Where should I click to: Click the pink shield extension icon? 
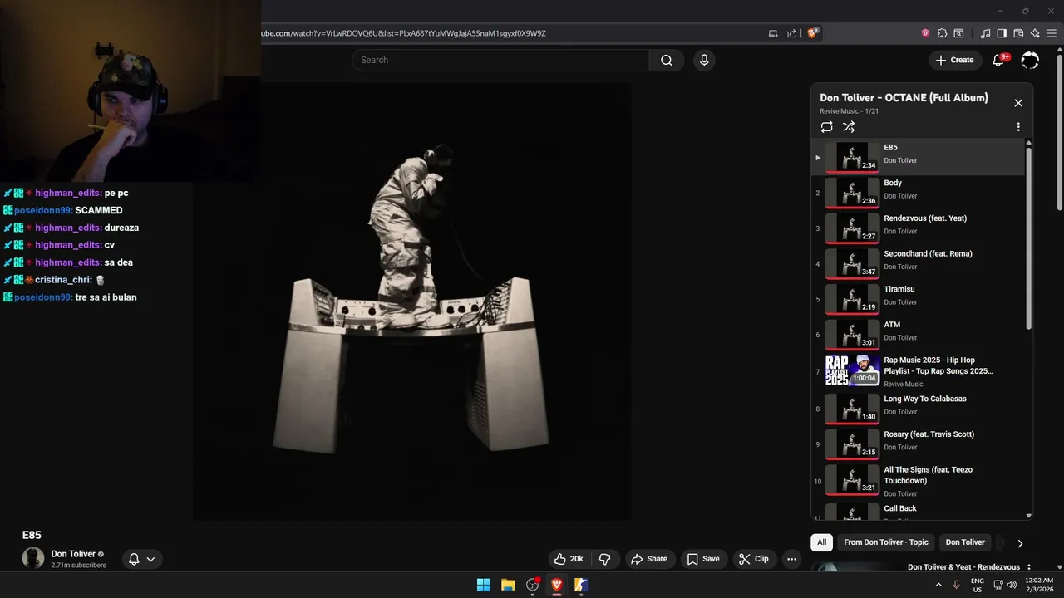925,33
